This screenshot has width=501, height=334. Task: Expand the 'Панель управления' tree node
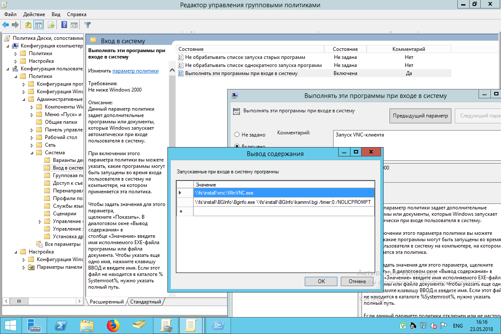pyautogui.click(x=32, y=130)
